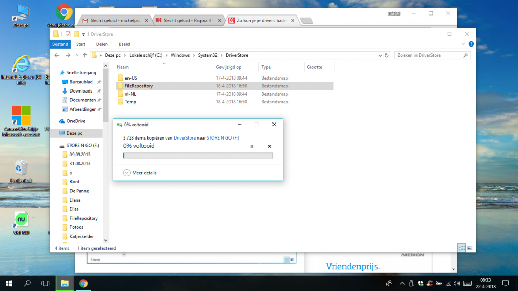Open Documenten in quick access
Screen dimensions: 518x291
pyautogui.click(x=82, y=100)
